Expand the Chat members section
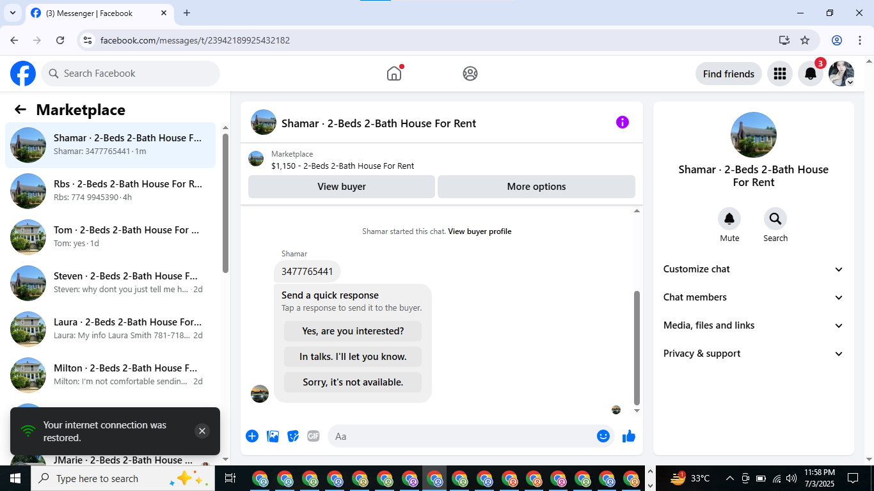This screenshot has width=874, height=491. 754,297
